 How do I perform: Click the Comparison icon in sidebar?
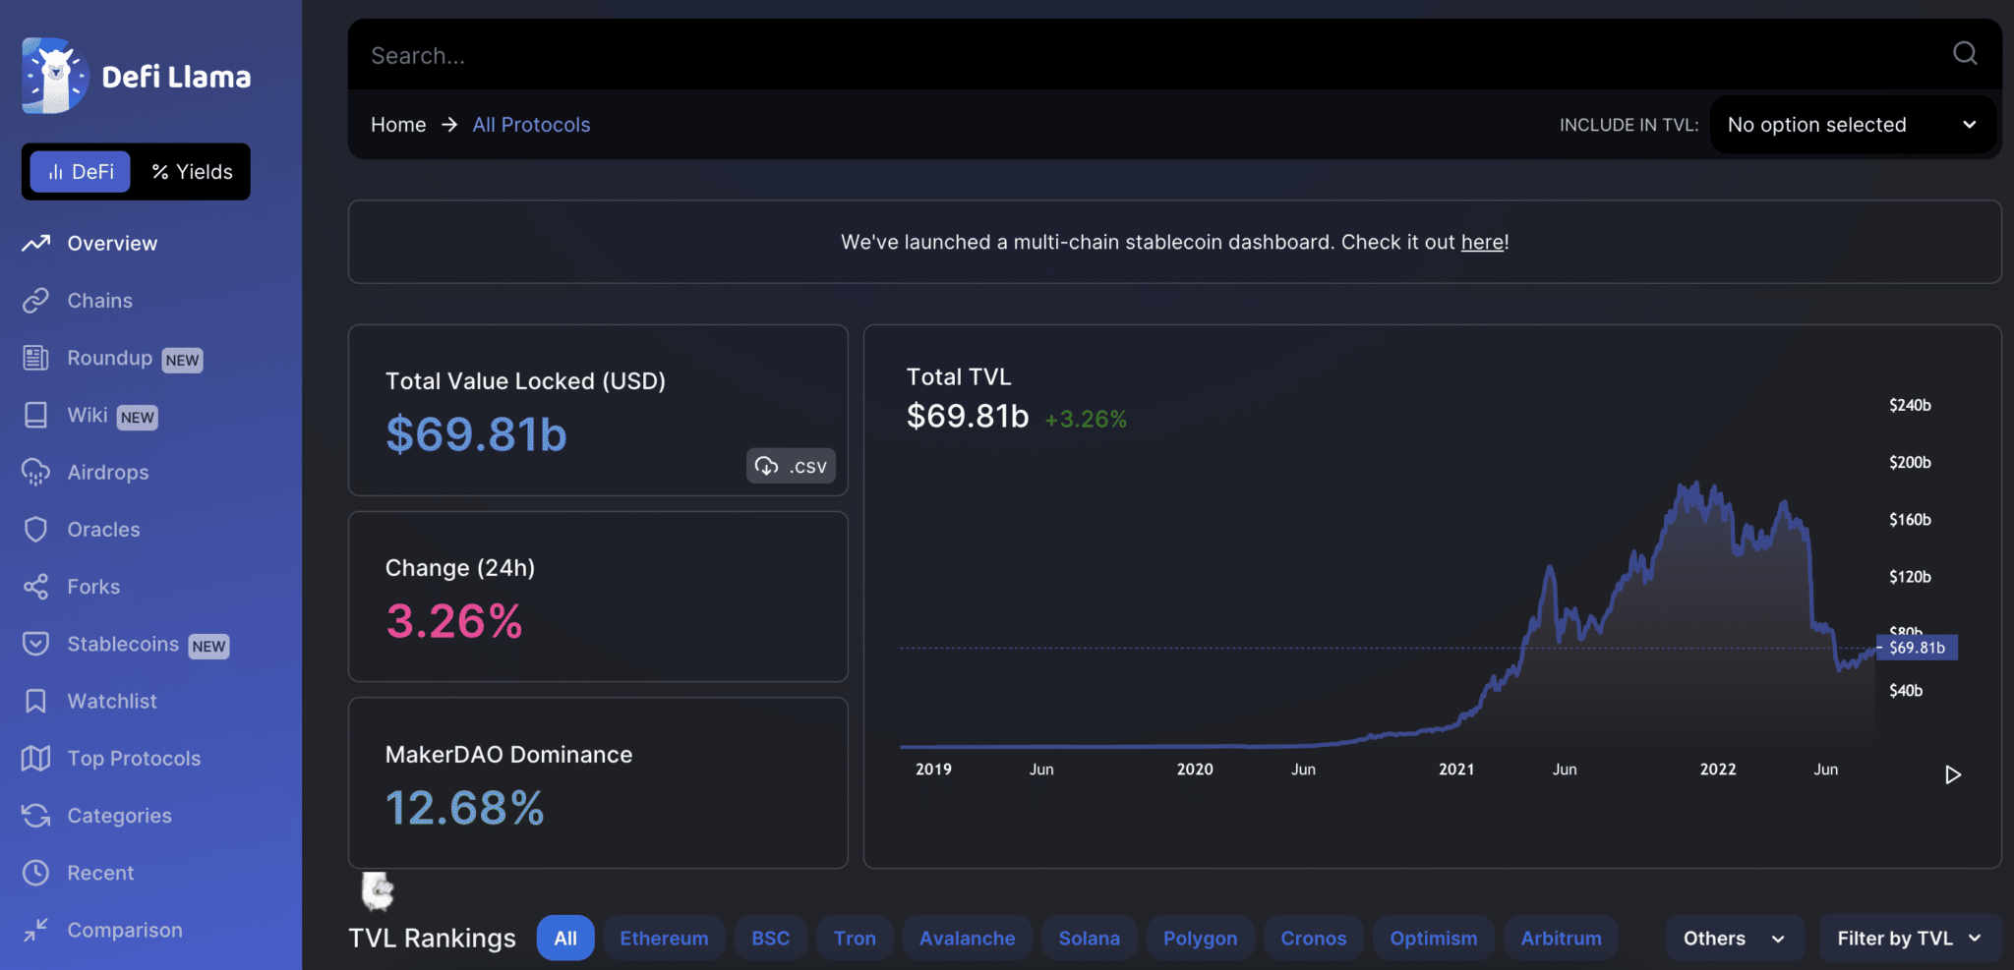pos(35,929)
